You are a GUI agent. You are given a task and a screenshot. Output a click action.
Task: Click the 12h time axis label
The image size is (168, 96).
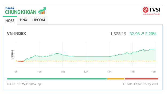click(86, 71)
